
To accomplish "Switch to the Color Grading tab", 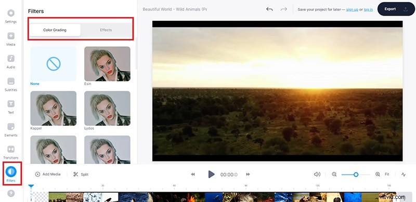I will pyautogui.click(x=55, y=30).
